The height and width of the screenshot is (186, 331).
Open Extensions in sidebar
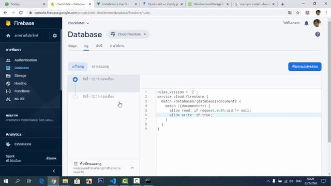click(x=23, y=144)
